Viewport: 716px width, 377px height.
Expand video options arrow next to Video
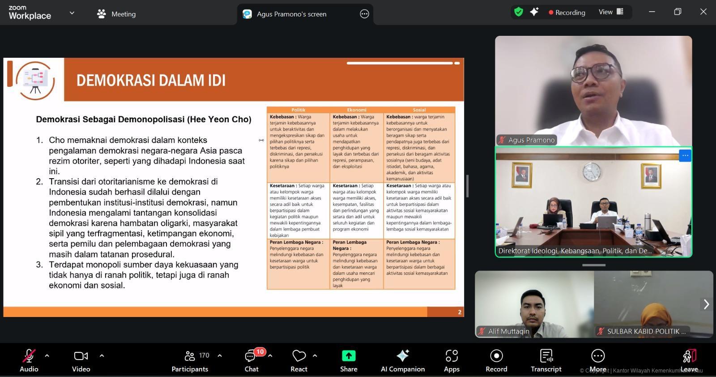pos(102,356)
